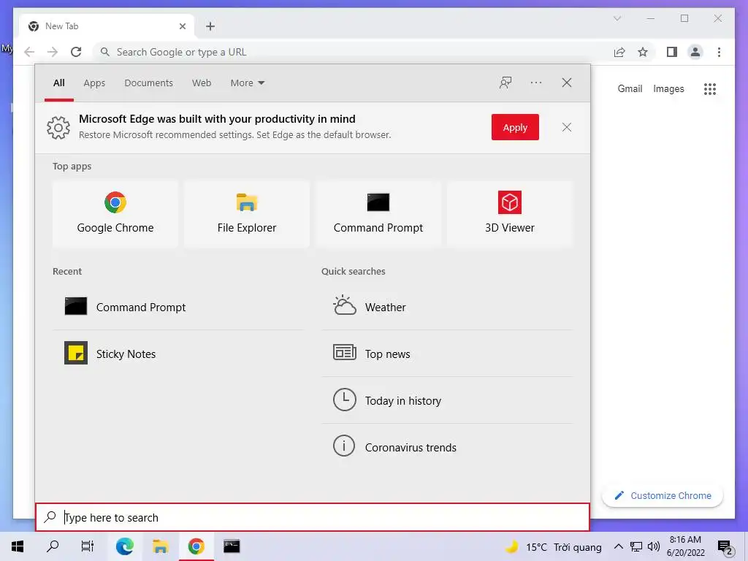748x561 pixels.
Task: Open a new Chrome tab
Action: (210, 26)
